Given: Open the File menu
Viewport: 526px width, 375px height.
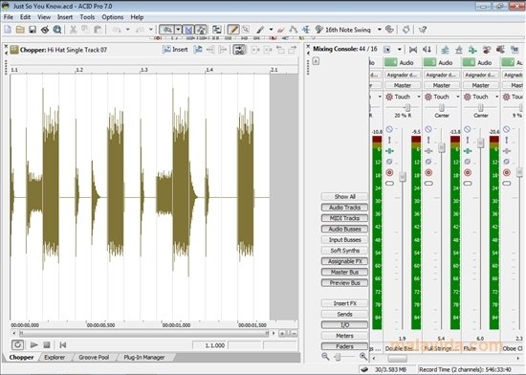Looking at the screenshot, I should tap(9, 17).
